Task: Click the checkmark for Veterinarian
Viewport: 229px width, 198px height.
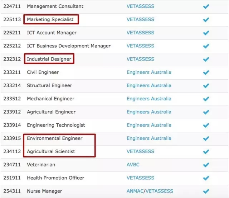Action: [x=206, y=165]
